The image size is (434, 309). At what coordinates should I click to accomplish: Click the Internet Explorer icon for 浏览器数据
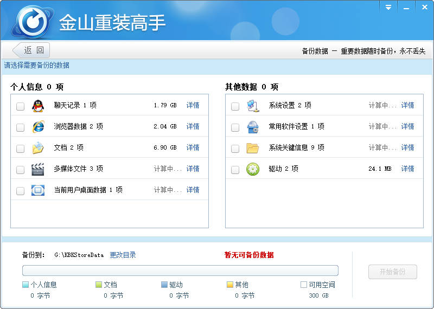pyautogui.click(x=38, y=127)
